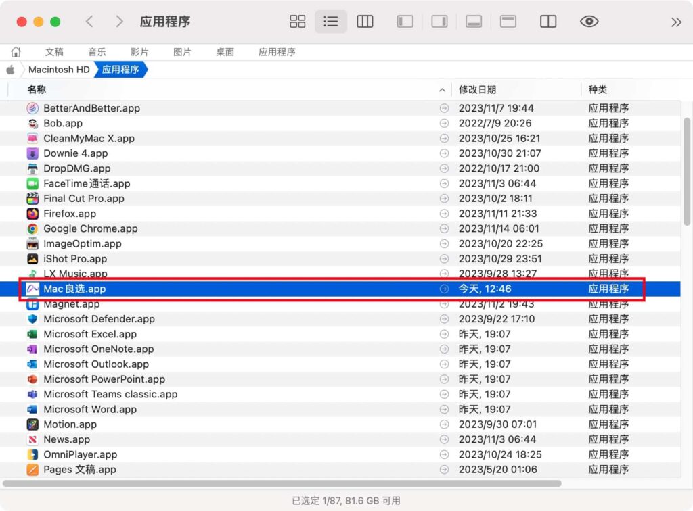The height and width of the screenshot is (511, 693).
Task: Click the sort arrow on the 名称 column
Action: (442, 89)
